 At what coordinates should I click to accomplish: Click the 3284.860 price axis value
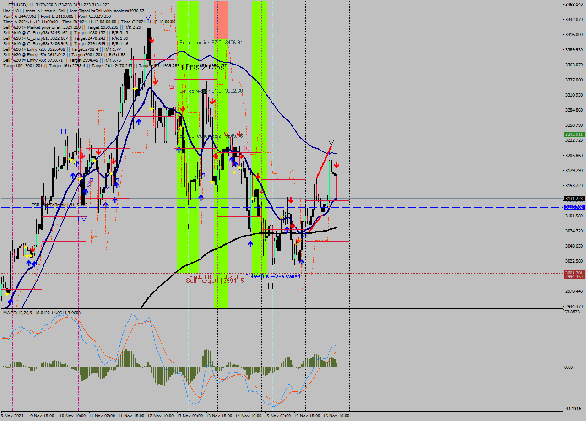[574, 110]
